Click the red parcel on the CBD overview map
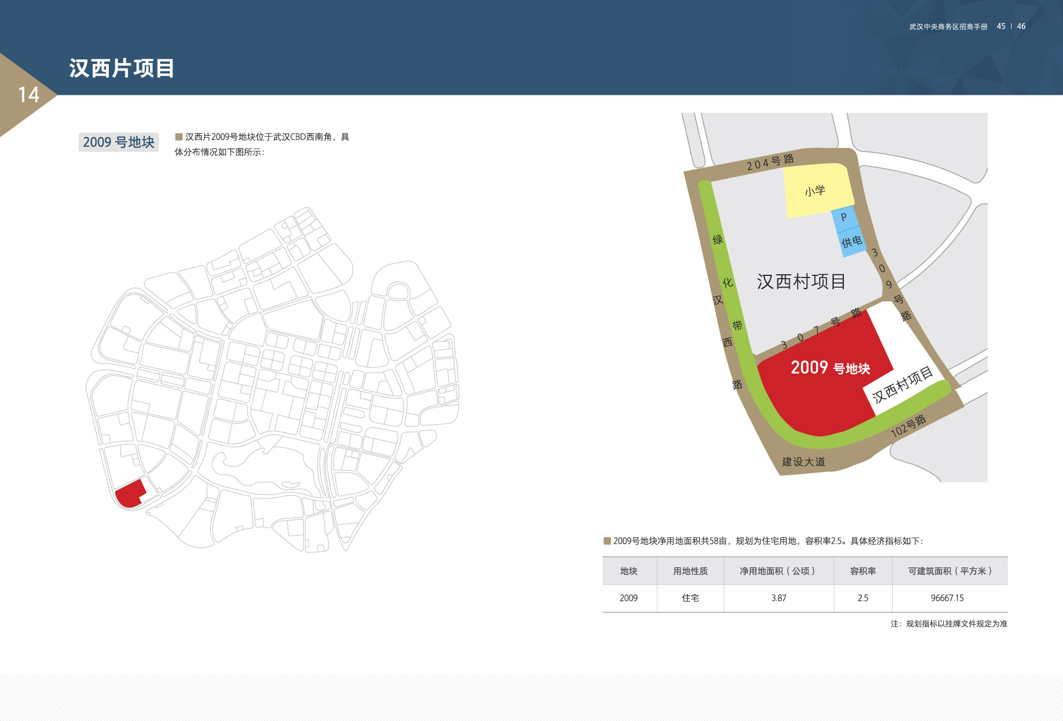This screenshot has width=1063, height=721. pos(130,494)
